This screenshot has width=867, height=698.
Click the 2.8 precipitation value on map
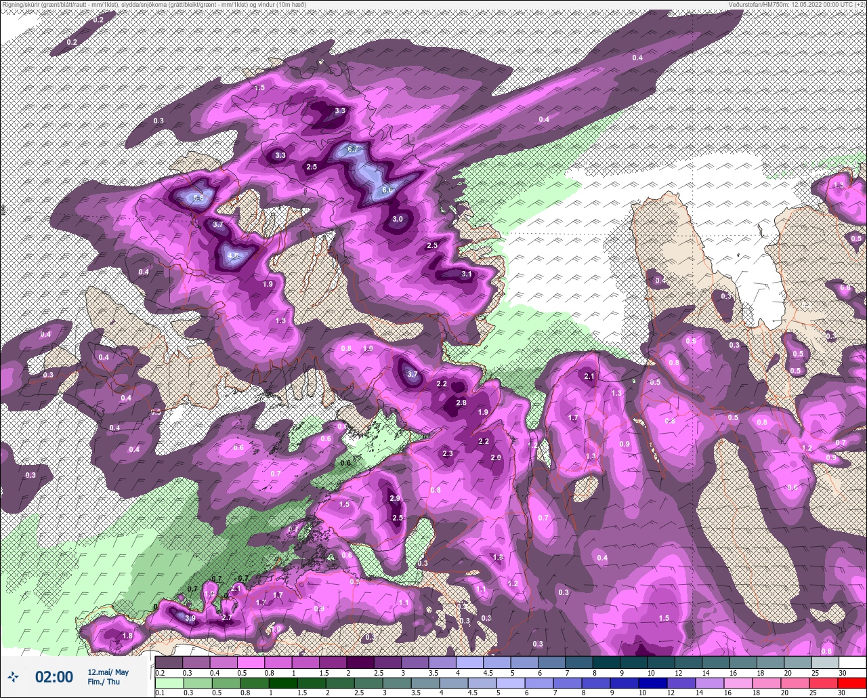click(x=461, y=403)
